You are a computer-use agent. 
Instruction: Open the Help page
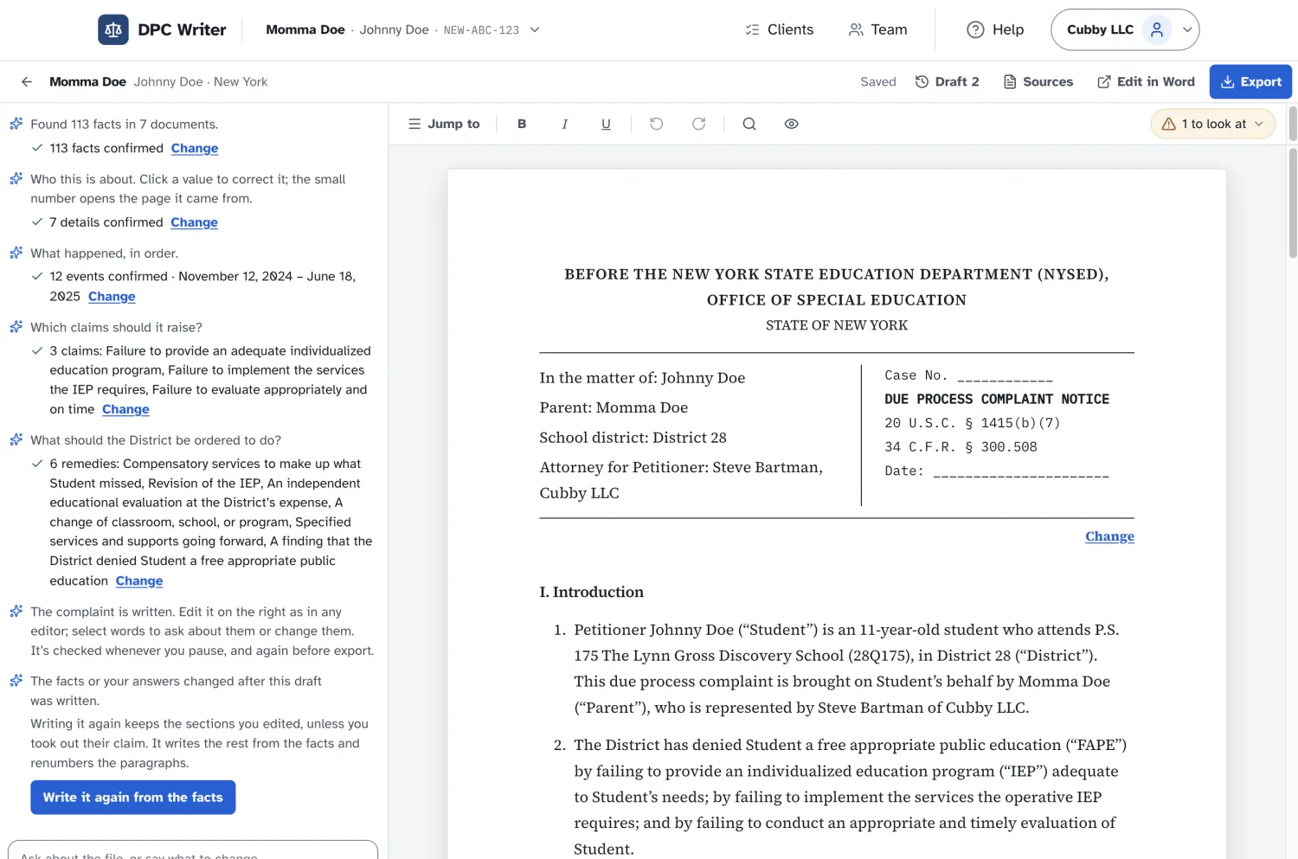pos(995,29)
